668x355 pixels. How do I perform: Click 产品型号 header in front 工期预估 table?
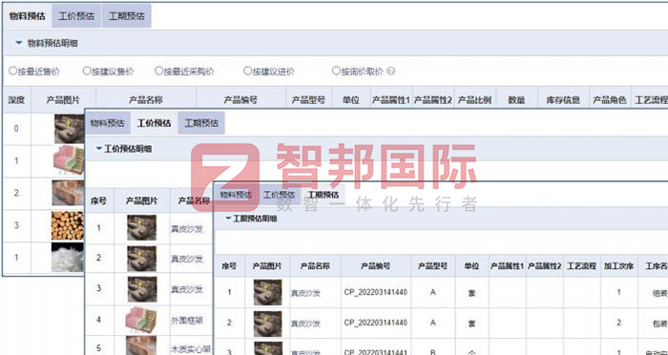pyautogui.click(x=433, y=266)
